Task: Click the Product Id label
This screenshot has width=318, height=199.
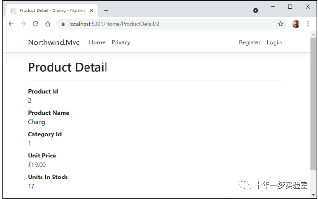Action: (x=43, y=91)
